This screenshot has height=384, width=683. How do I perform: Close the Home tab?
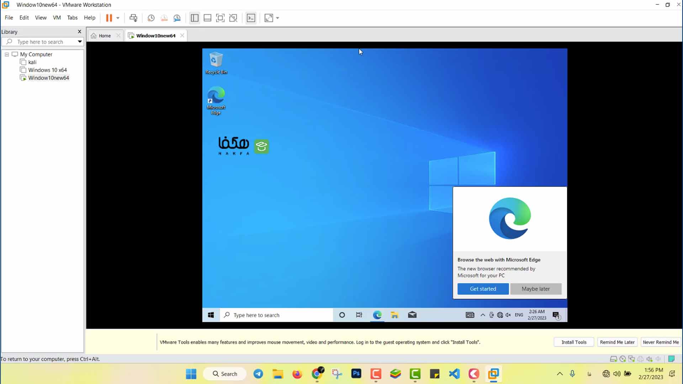(x=118, y=36)
